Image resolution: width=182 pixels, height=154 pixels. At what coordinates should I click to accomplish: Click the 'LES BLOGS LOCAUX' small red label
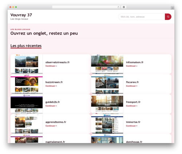coord(20,29)
